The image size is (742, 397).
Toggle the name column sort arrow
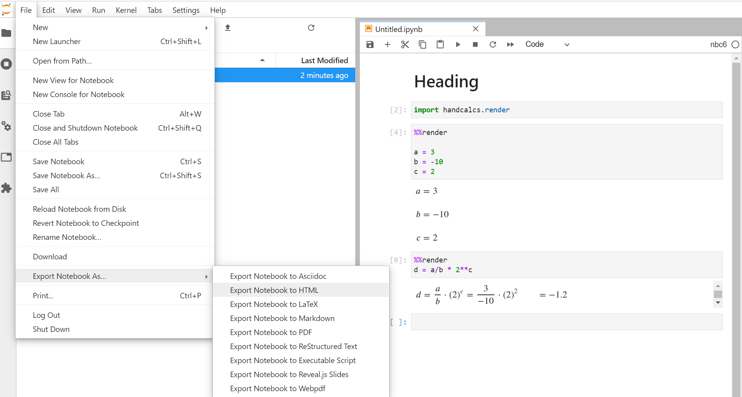(x=262, y=60)
